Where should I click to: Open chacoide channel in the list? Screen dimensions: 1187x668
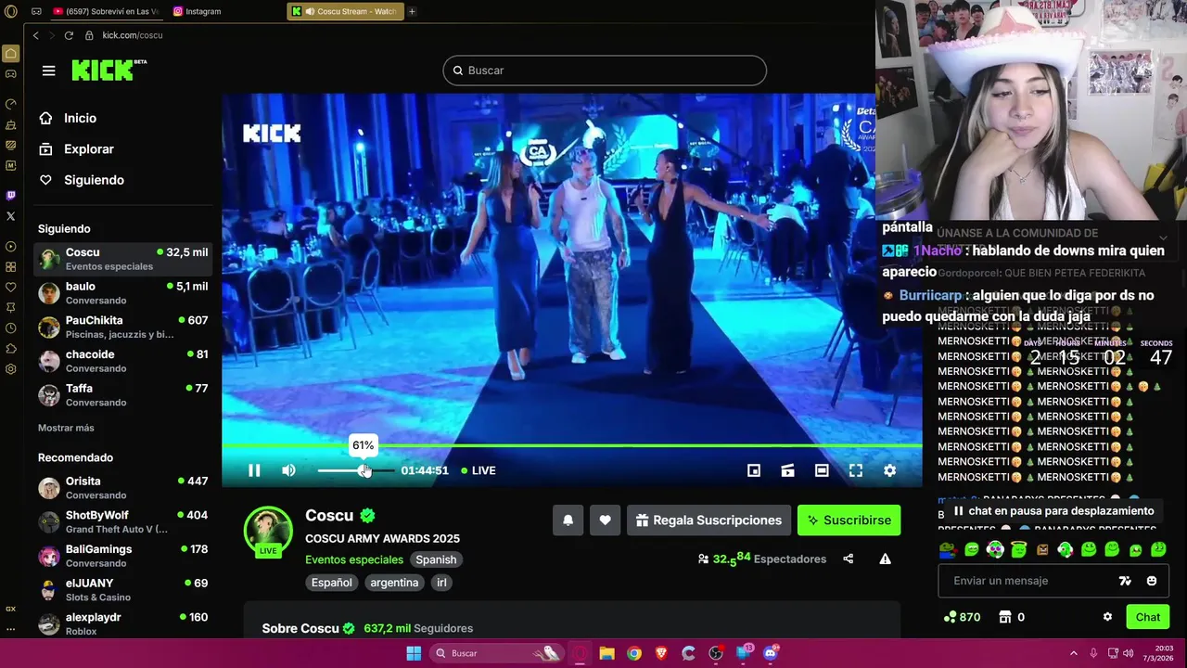(x=122, y=361)
